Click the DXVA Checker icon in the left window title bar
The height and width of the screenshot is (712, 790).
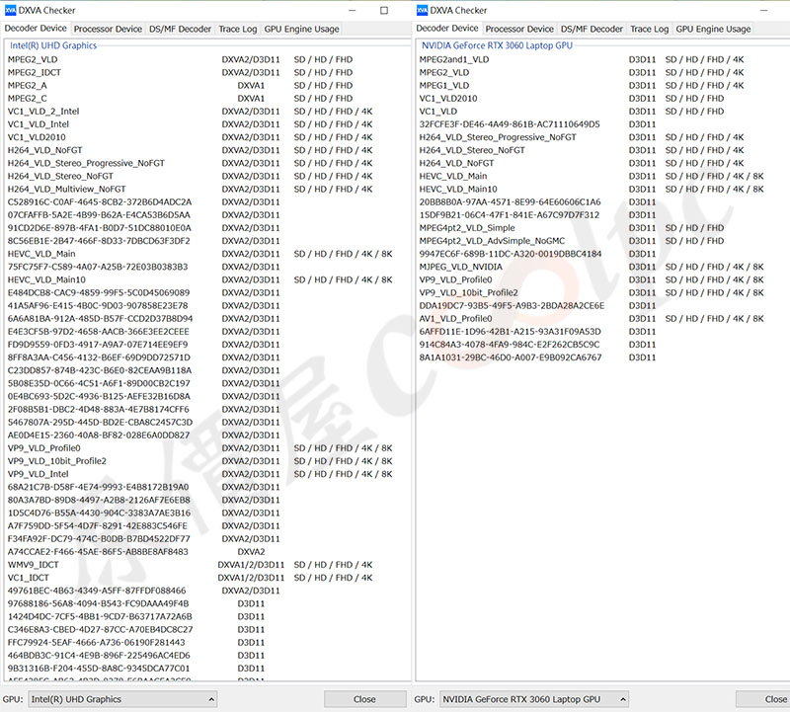coord(11,10)
